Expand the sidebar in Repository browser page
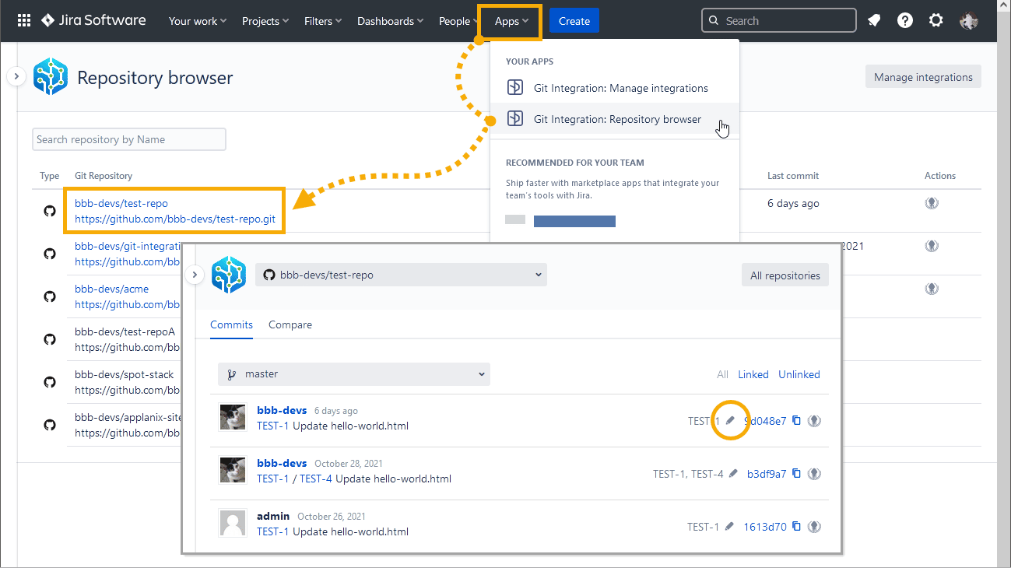Image resolution: width=1011 pixels, height=568 pixels. pyautogui.click(x=17, y=76)
